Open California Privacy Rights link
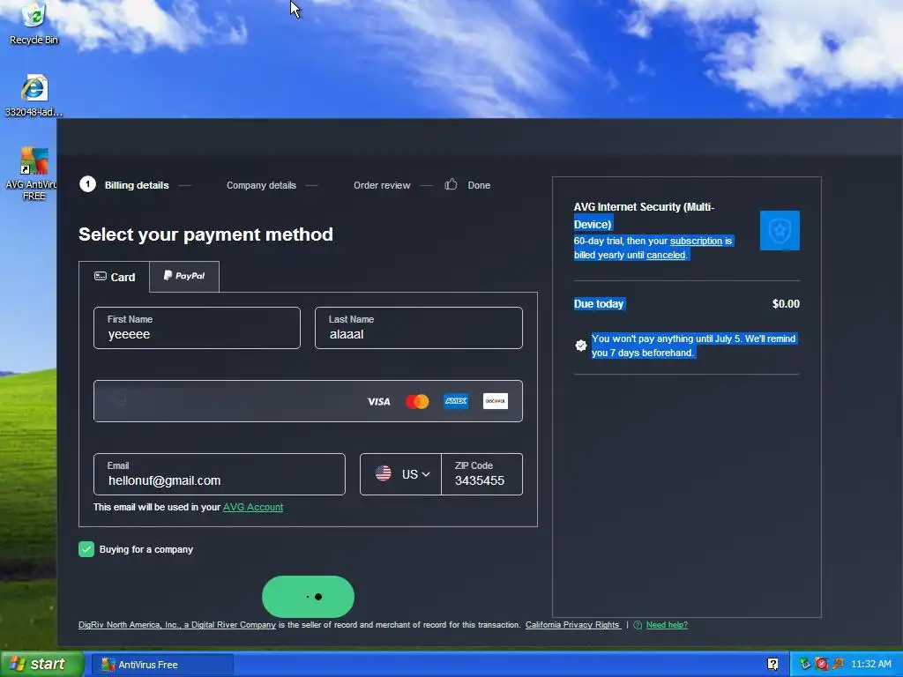Screen dimensions: 903x677 click(573, 625)
